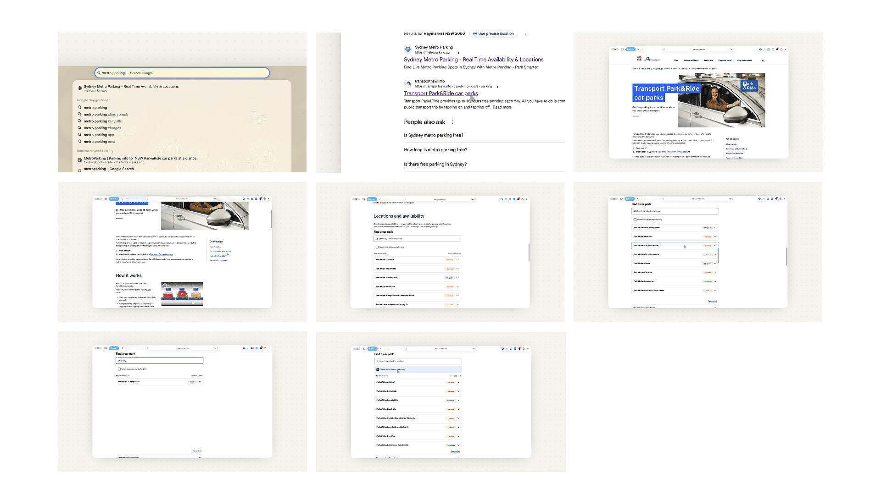Uncheck the ticked Show available car parks only
881x495 pixels.
click(x=378, y=369)
